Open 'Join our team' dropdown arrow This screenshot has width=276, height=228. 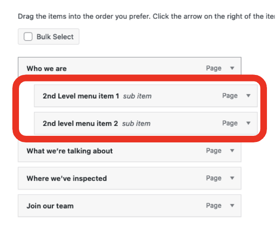click(x=232, y=206)
